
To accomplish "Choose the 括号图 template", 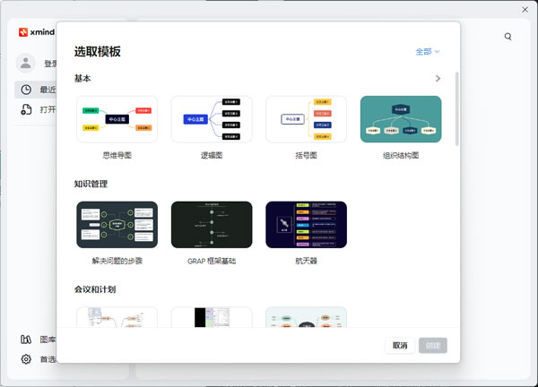I will [306, 119].
